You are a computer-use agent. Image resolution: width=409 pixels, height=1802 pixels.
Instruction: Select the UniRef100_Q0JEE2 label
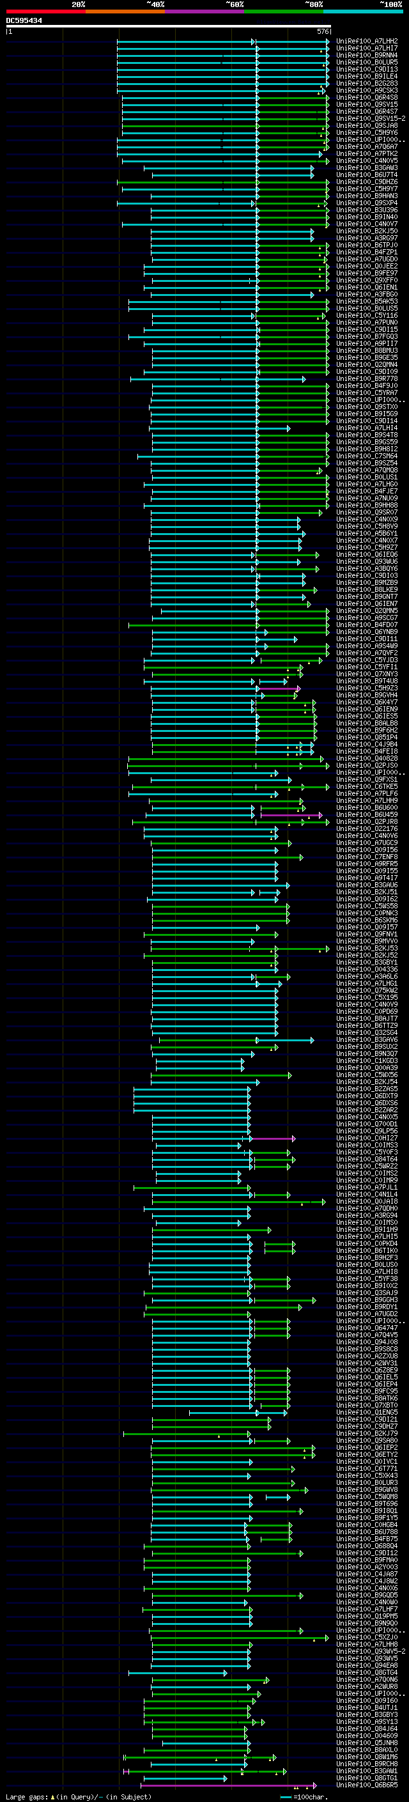(x=367, y=267)
